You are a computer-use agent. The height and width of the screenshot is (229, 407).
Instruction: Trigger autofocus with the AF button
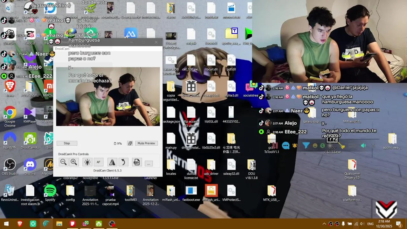click(99, 162)
